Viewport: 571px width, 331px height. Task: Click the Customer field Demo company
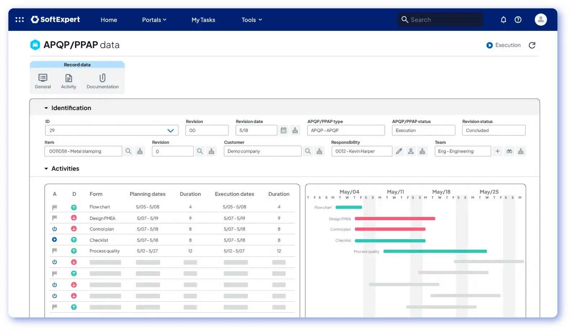tap(262, 151)
